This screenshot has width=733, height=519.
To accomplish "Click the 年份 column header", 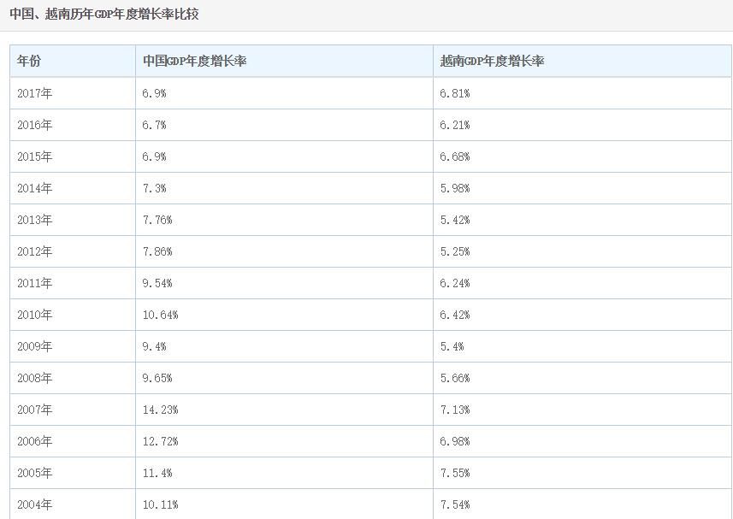I will click(x=29, y=62).
